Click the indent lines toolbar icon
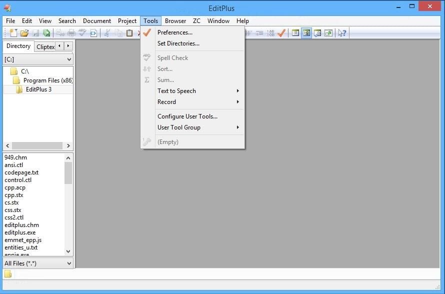 [259, 33]
